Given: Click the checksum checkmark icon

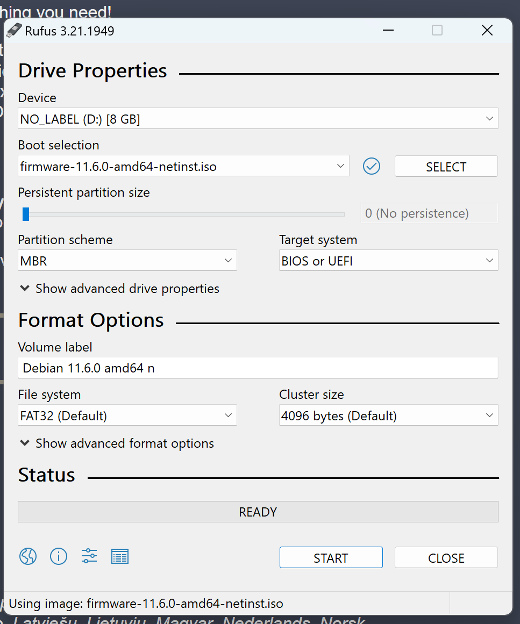Looking at the screenshot, I should (372, 167).
